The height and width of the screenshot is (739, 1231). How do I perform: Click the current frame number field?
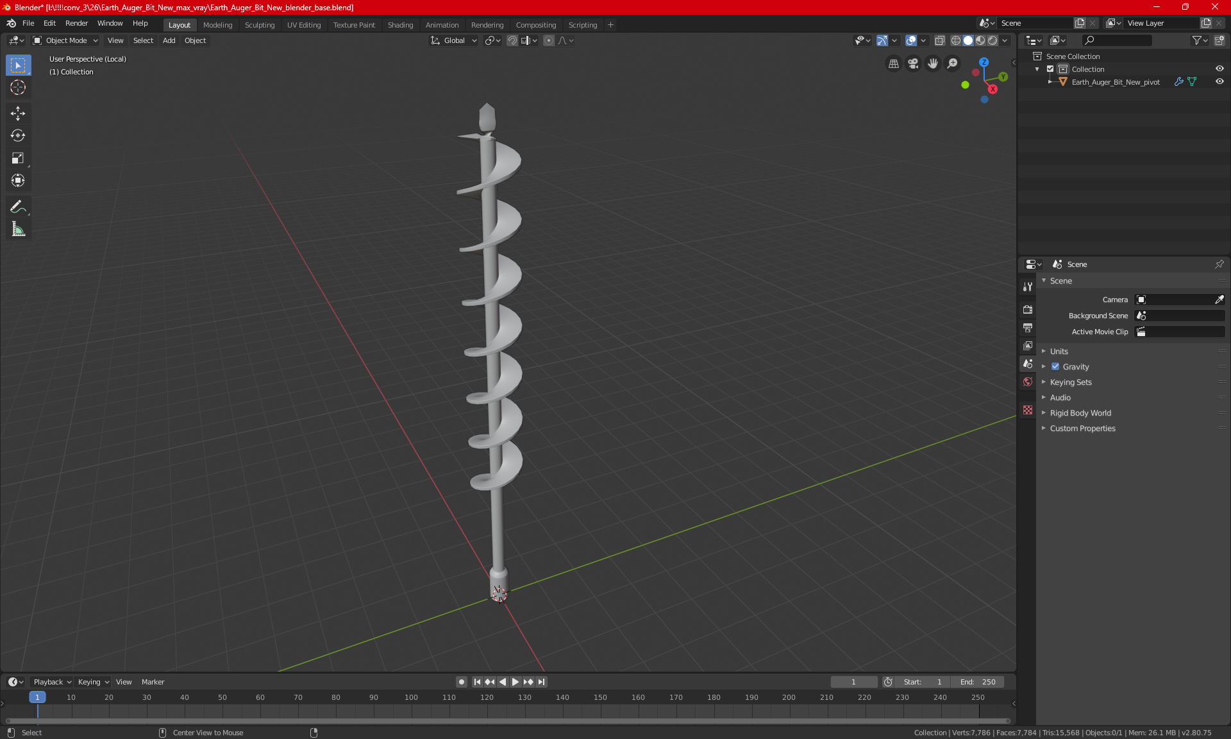tap(853, 682)
